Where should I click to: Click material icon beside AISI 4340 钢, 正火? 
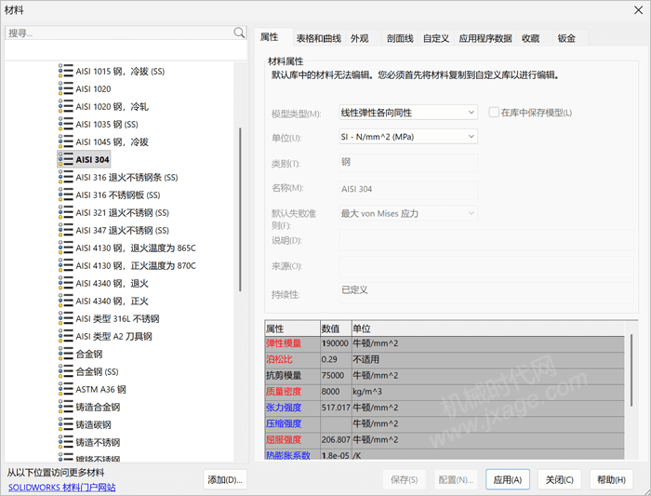click(66, 301)
